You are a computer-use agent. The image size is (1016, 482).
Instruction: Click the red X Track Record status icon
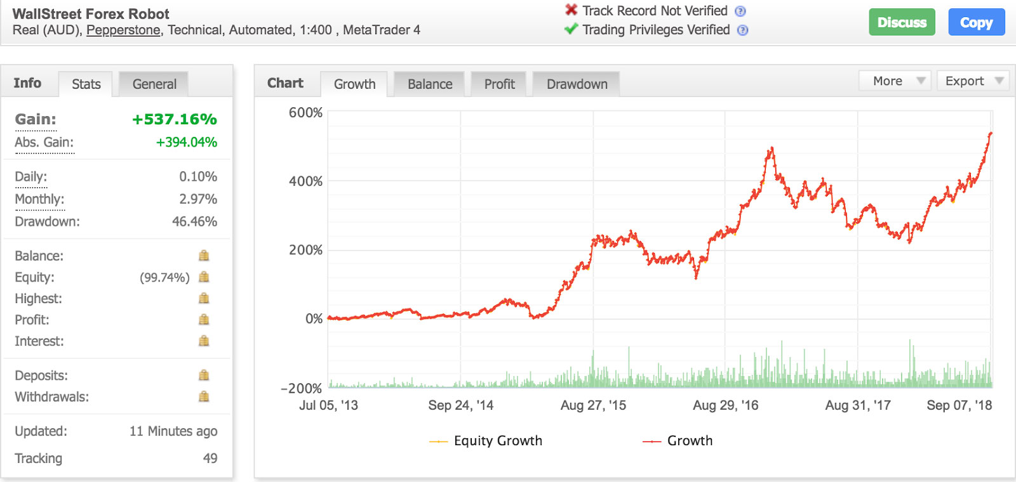point(571,10)
